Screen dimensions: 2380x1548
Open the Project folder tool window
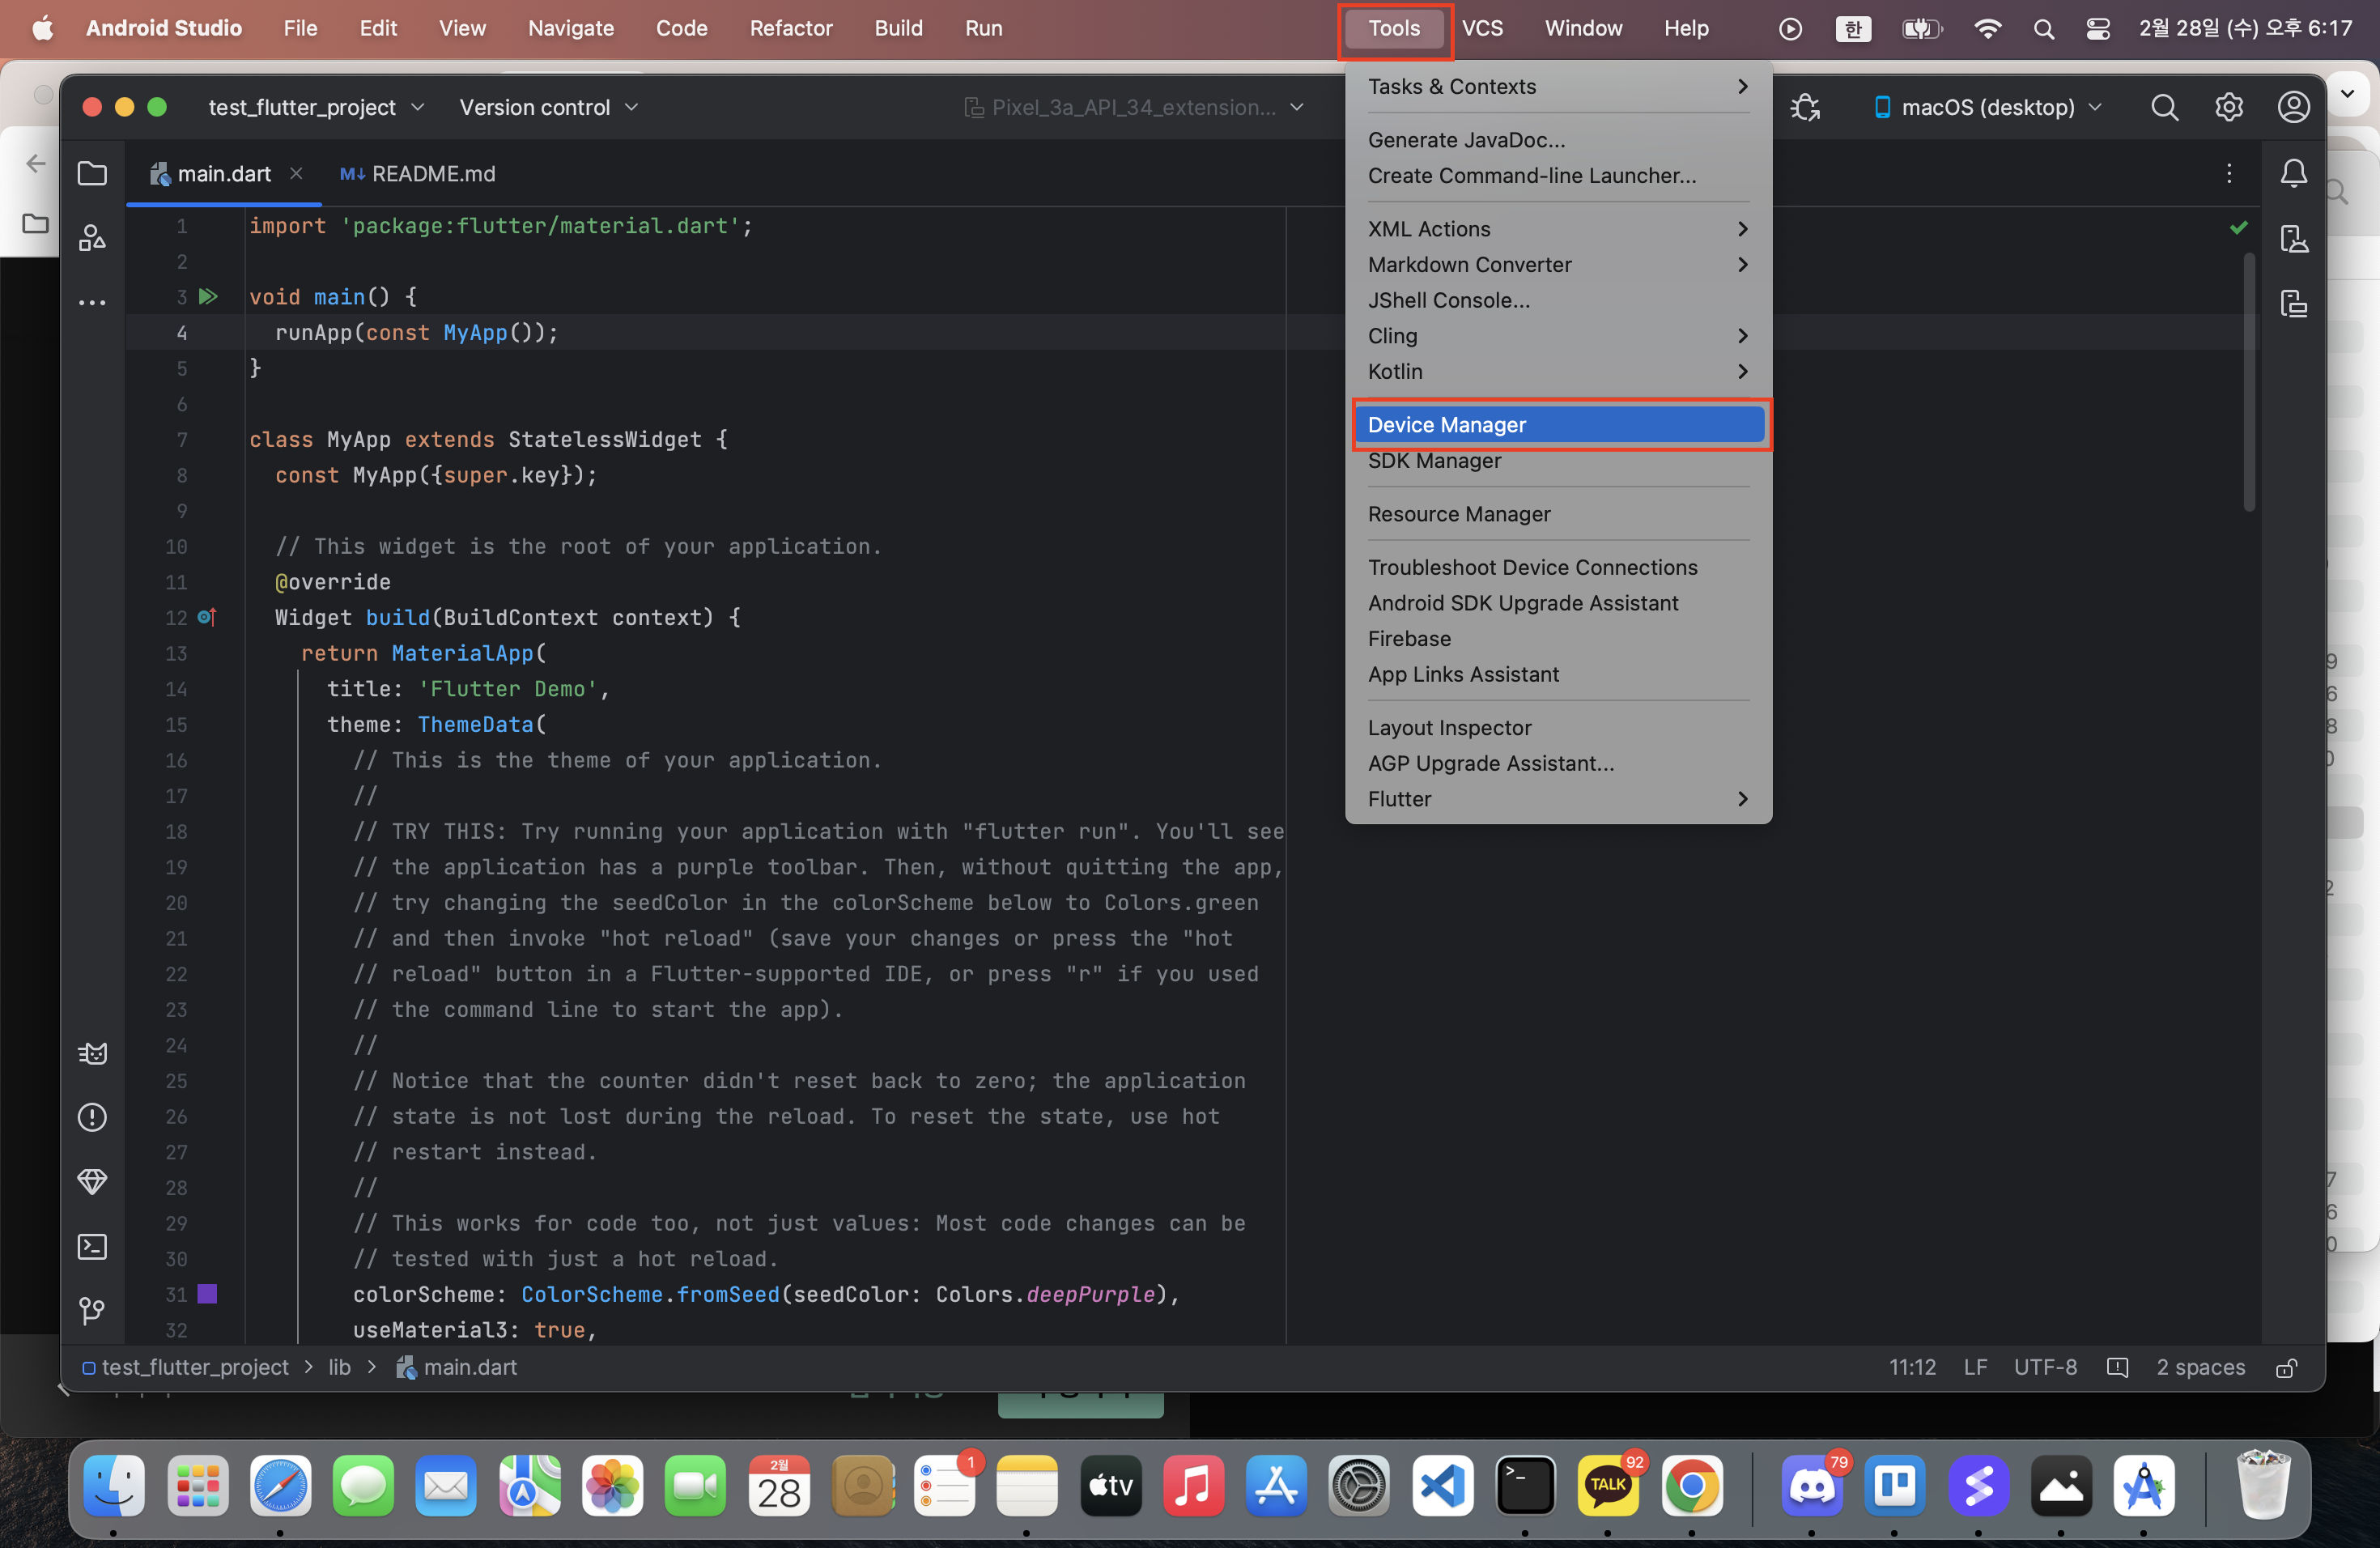[x=92, y=174]
